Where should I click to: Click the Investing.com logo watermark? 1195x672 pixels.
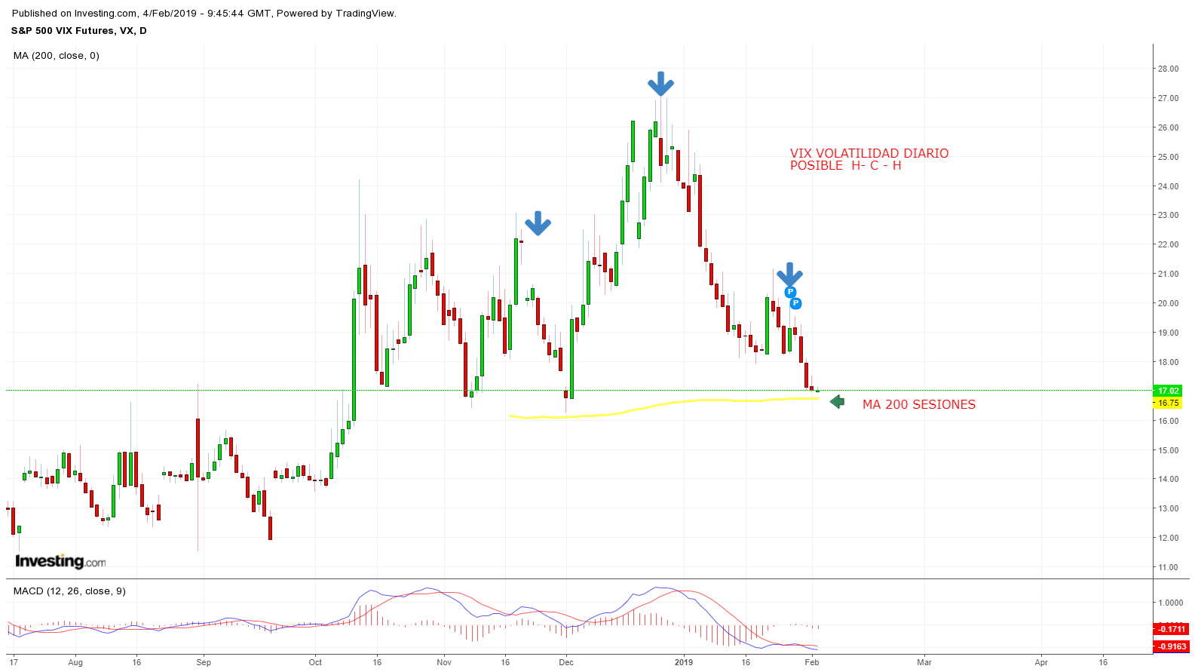point(60,561)
